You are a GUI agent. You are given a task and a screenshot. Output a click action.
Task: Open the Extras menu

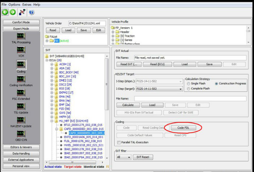[27, 5]
